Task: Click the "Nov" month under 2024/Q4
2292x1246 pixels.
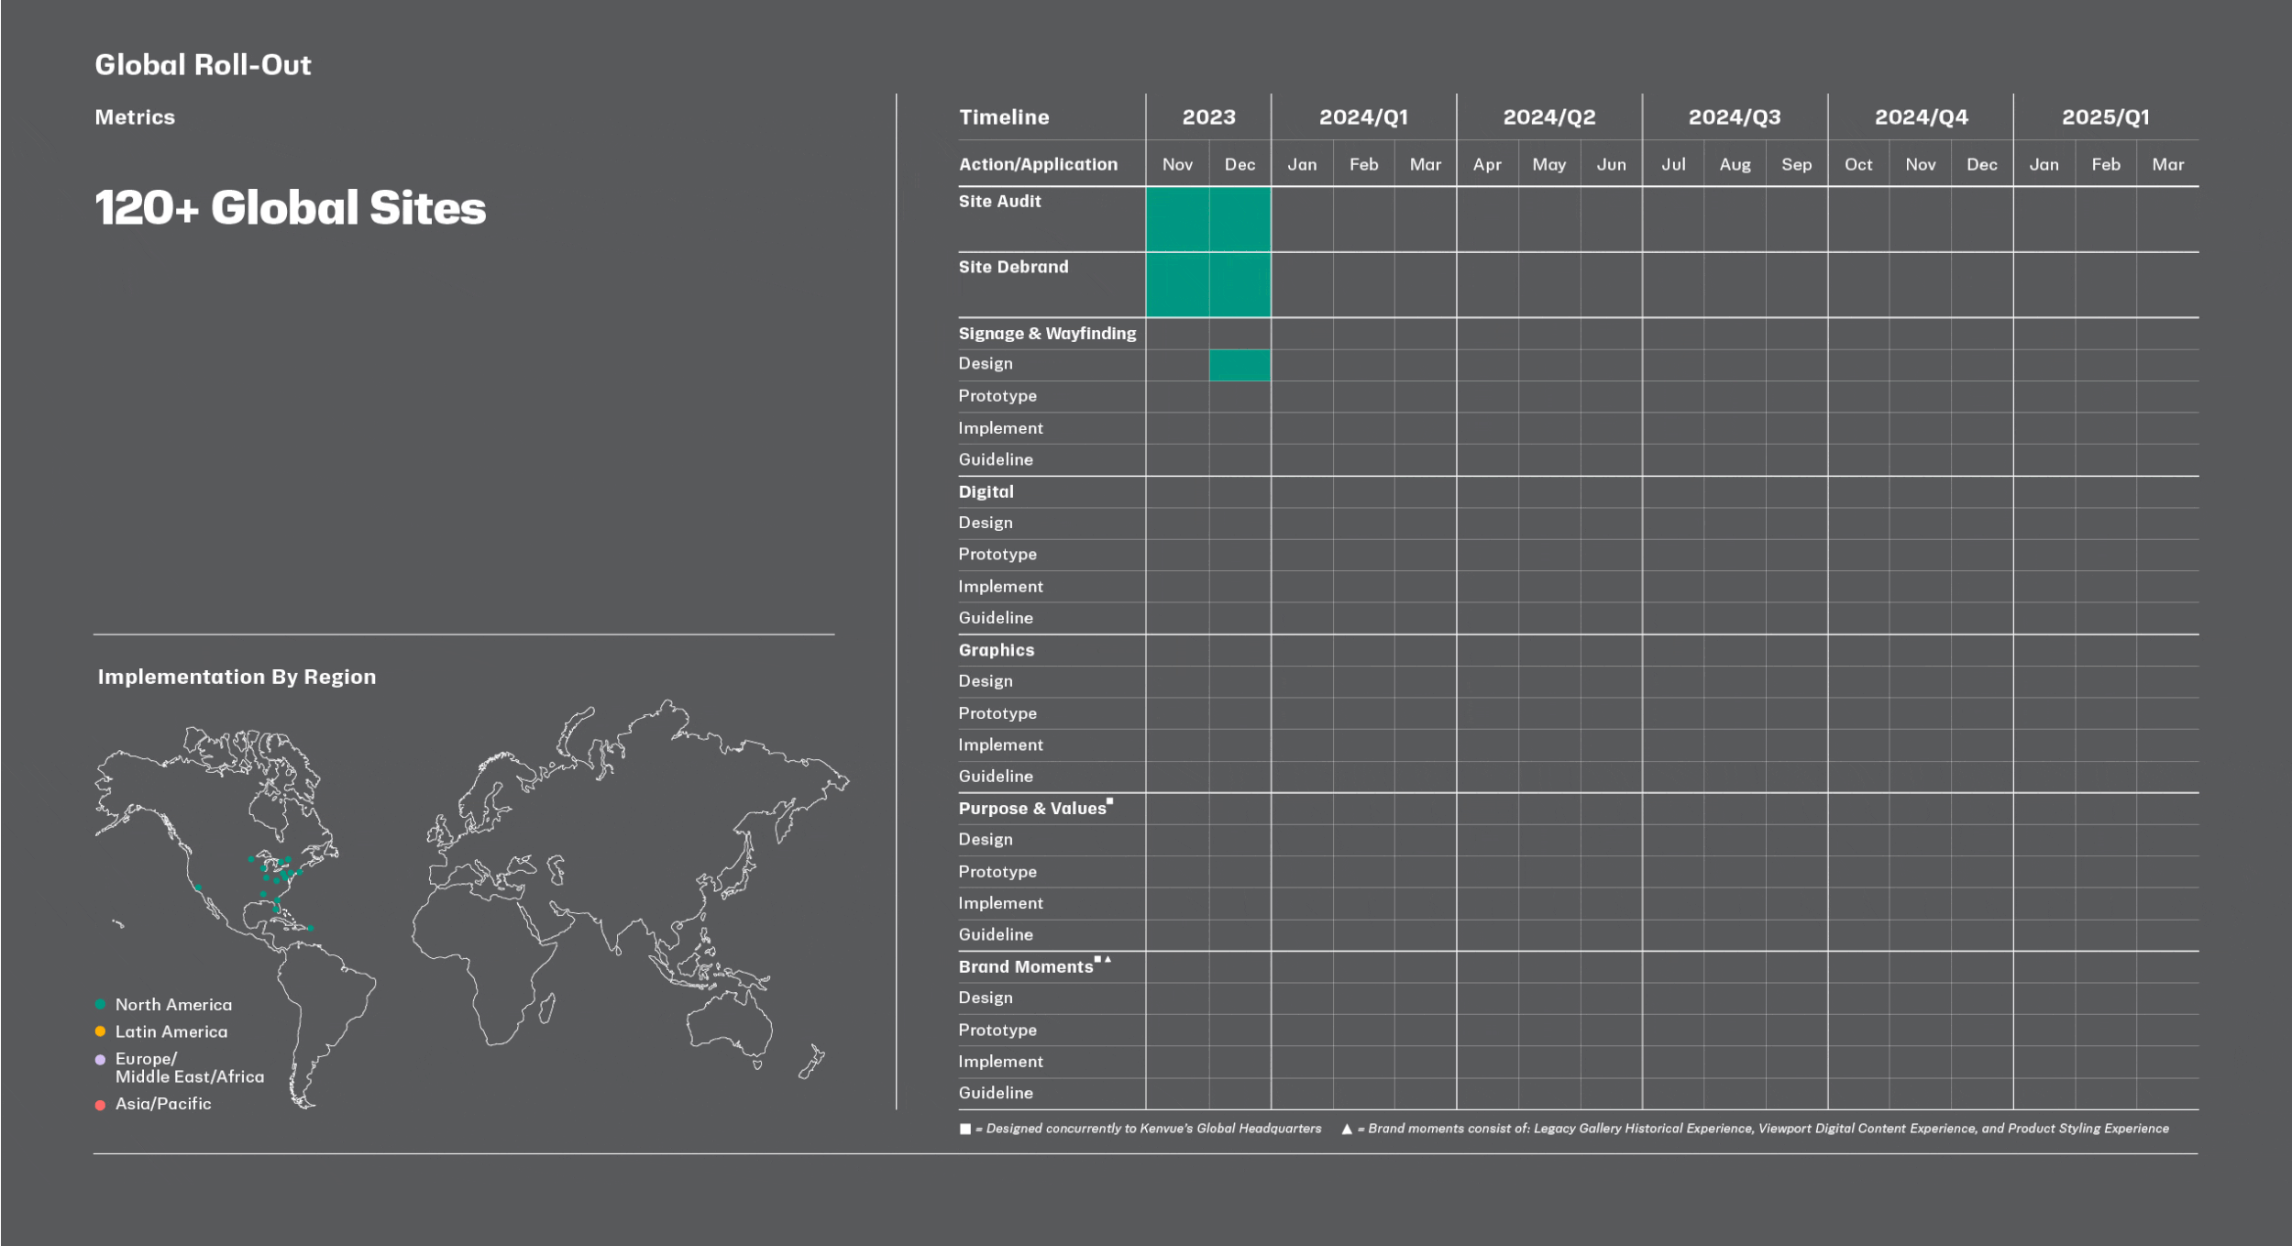Action: coord(1920,164)
